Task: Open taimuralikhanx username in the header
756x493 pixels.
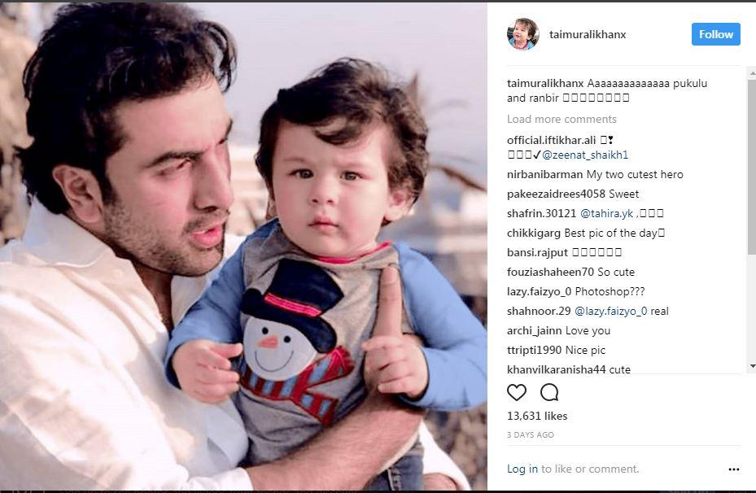Action: [588, 35]
